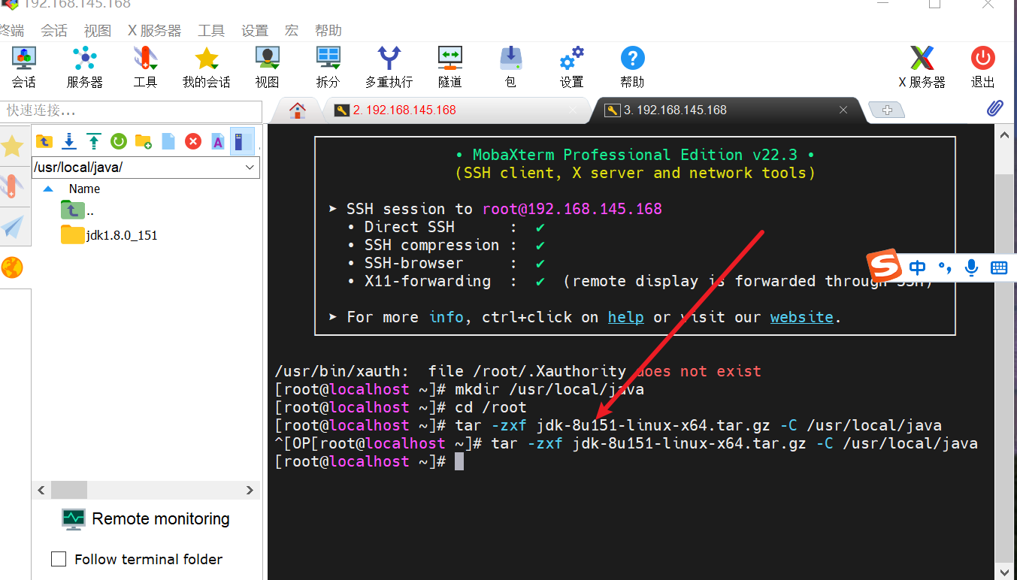Open the 工具 (Tools) toolbar icon
Viewport: 1017px width, 580px height.
pyautogui.click(x=145, y=67)
